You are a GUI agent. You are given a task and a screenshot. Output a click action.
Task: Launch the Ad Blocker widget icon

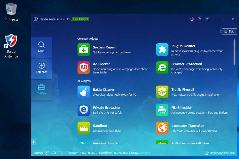click(84, 68)
